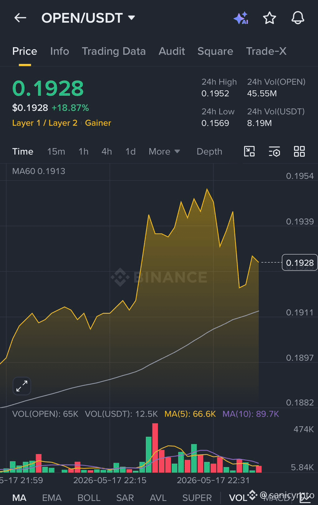Tap the current price label 0.1928 on axis
Viewport: 318px width, 505px height.
(300, 263)
